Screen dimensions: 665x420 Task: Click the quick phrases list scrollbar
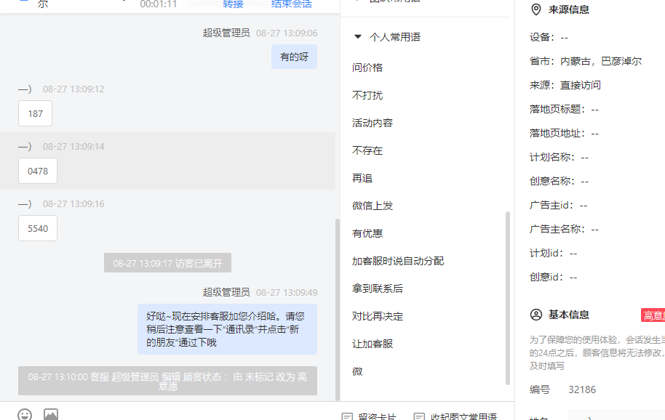click(508, 298)
